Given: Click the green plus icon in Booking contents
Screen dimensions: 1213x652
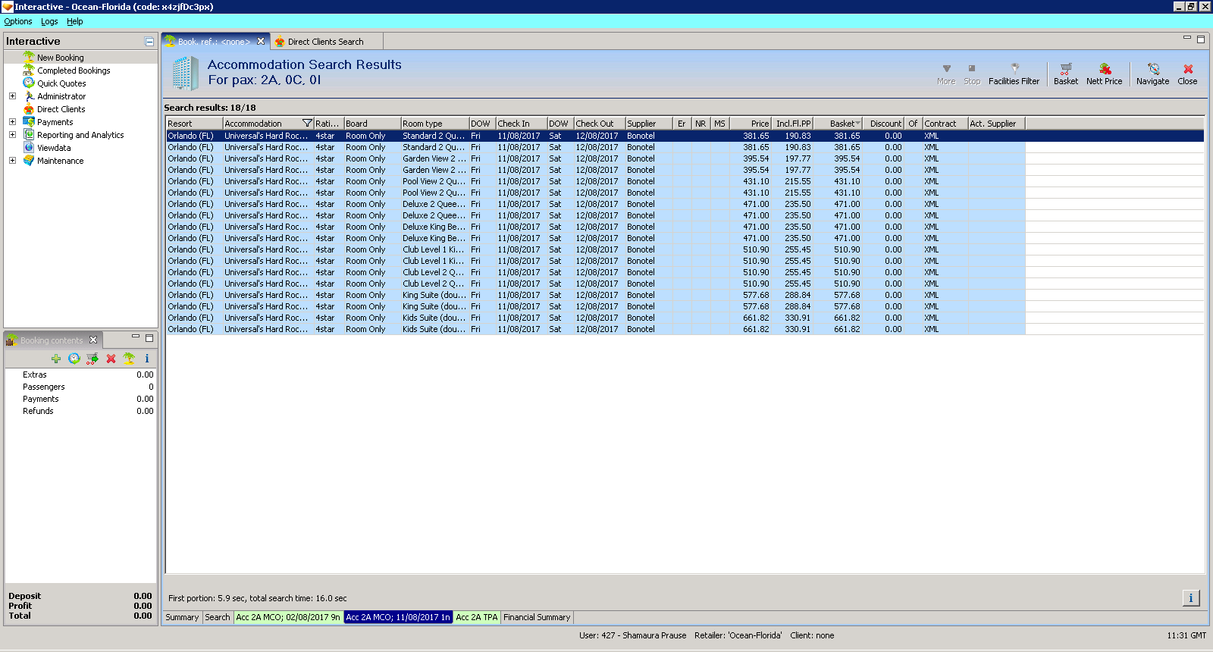Looking at the screenshot, I should point(56,359).
